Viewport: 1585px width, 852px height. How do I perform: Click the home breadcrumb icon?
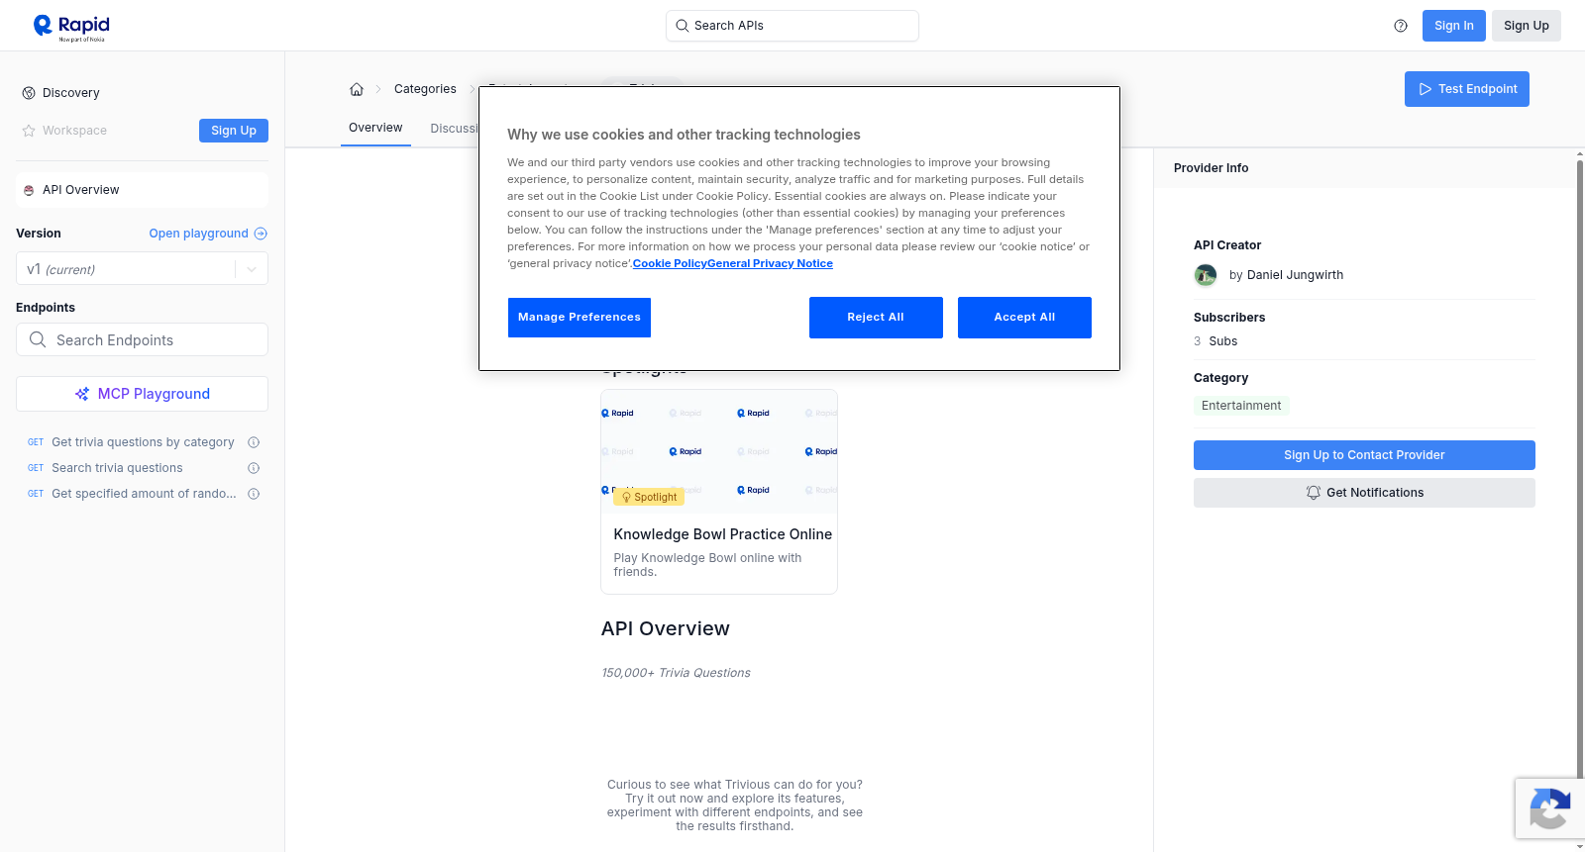(357, 89)
